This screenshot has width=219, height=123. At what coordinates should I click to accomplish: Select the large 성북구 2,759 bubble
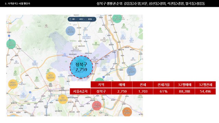[x=81, y=67]
